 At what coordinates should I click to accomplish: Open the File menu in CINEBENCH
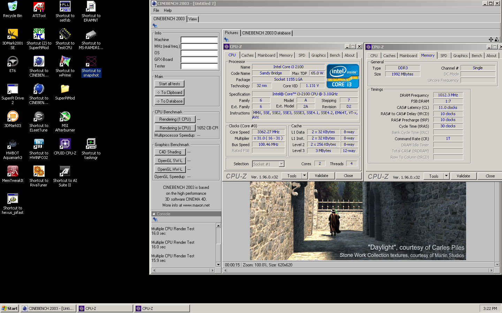point(156,10)
